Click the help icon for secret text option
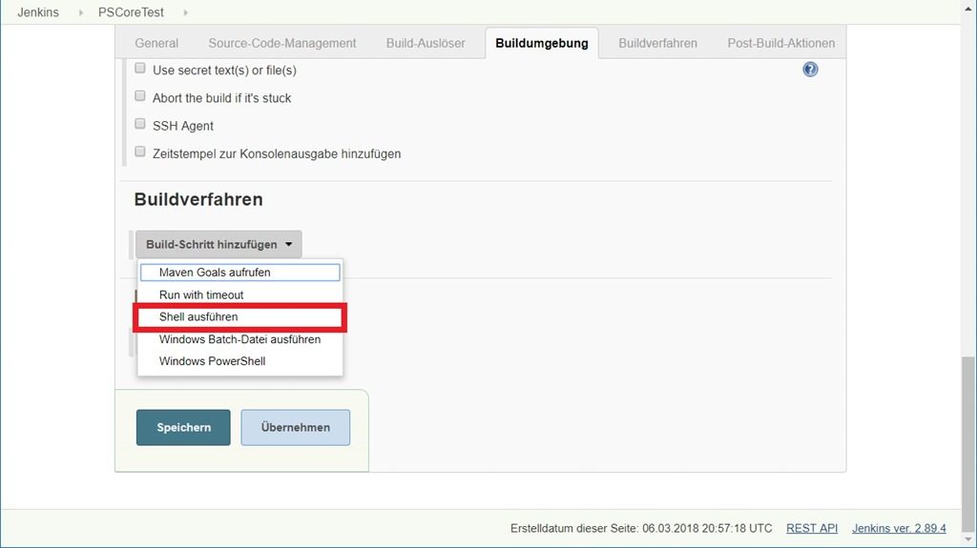 810,70
